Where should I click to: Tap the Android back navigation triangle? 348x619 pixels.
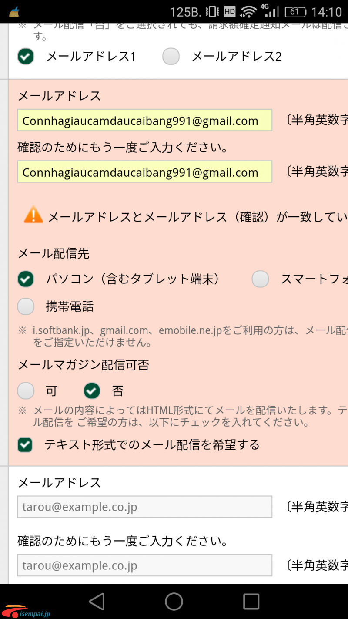pyautogui.click(x=97, y=602)
